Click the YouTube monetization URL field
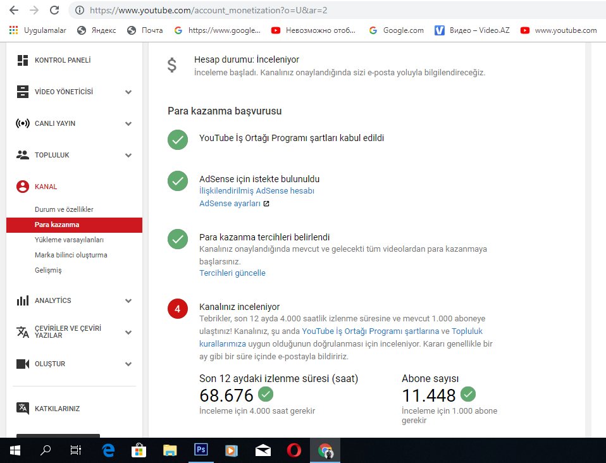 point(209,10)
